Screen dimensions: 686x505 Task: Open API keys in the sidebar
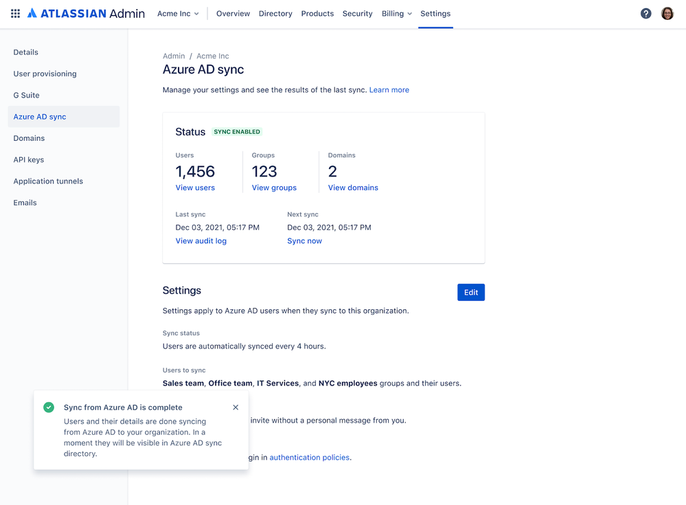click(x=64, y=159)
